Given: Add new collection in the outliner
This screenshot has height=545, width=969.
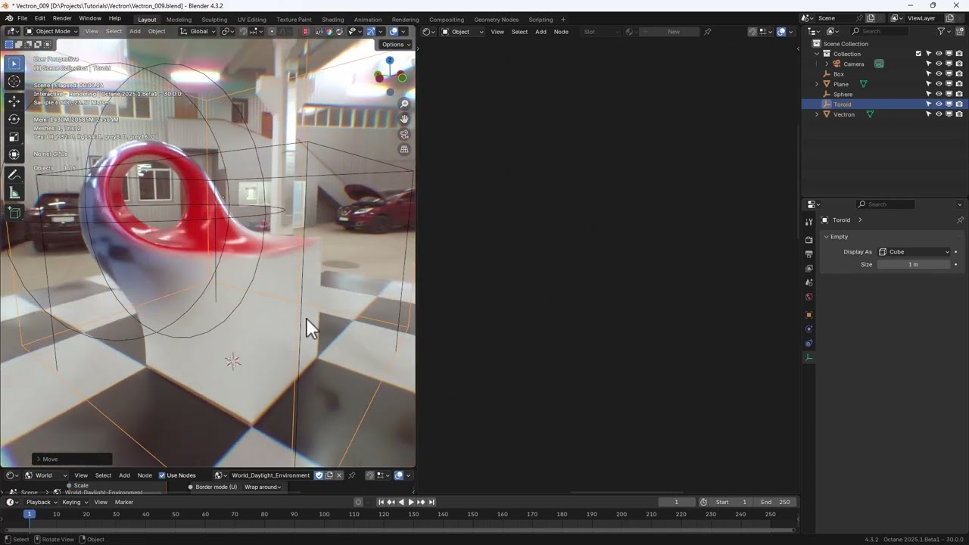Looking at the screenshot, I should [x=960, y=31].
